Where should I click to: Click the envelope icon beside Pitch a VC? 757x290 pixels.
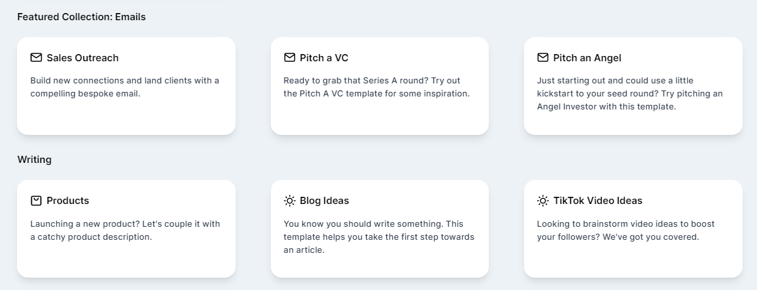coord(290,58)
